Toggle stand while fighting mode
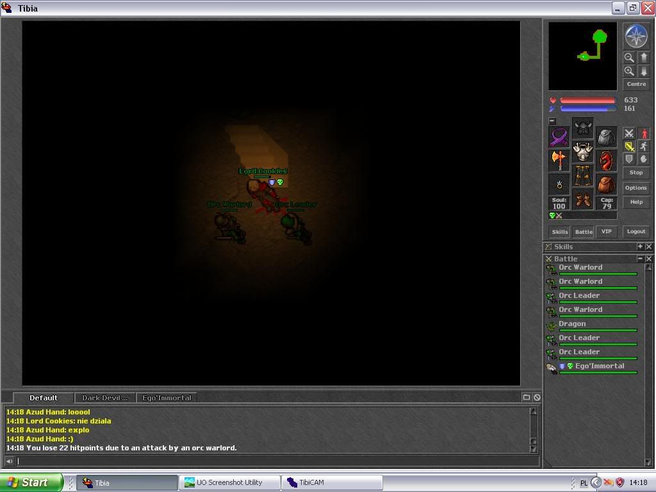The image size is (656, 492). click(644, 133)
